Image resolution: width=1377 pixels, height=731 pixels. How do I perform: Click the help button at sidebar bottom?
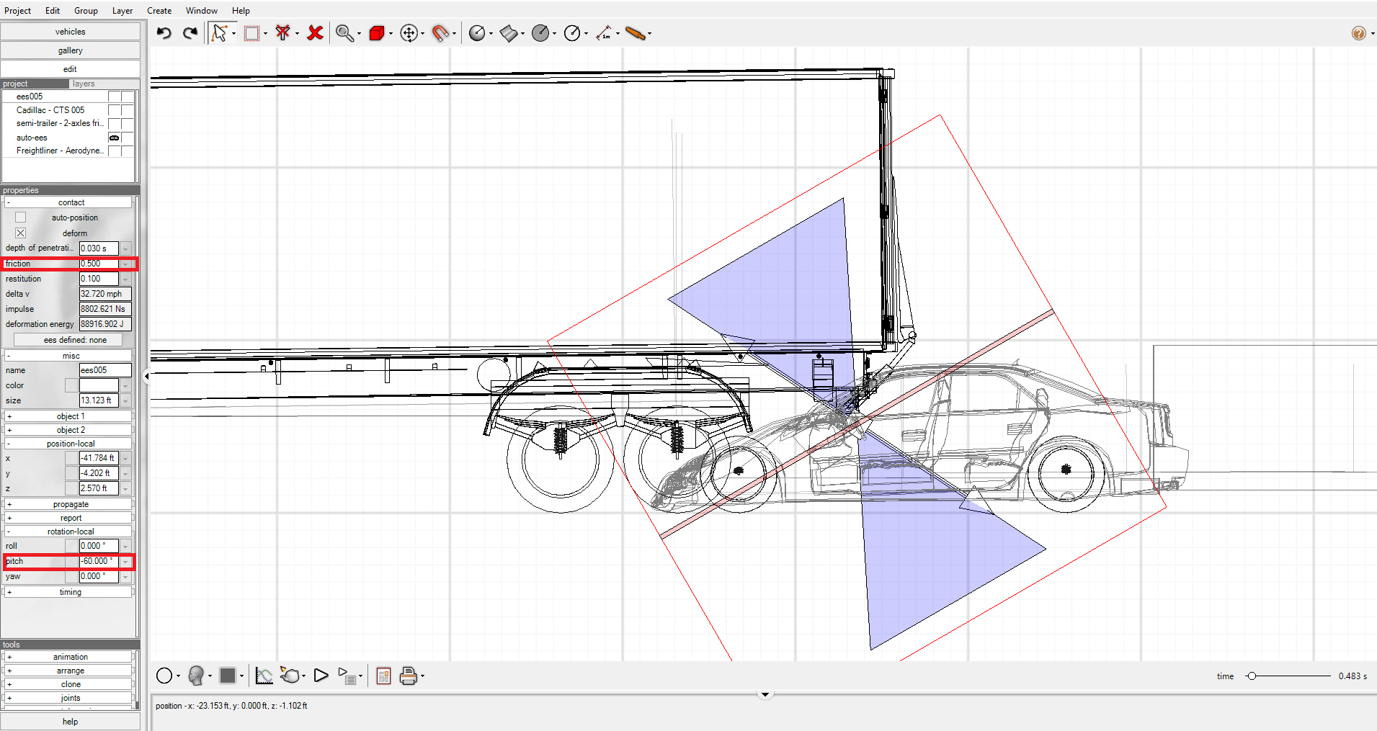point(70,722)
